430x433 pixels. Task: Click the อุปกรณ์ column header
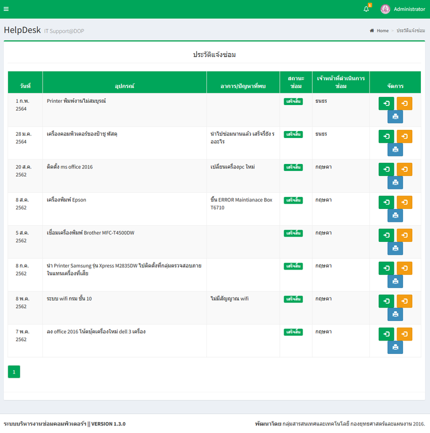click(x=124, y=86)
